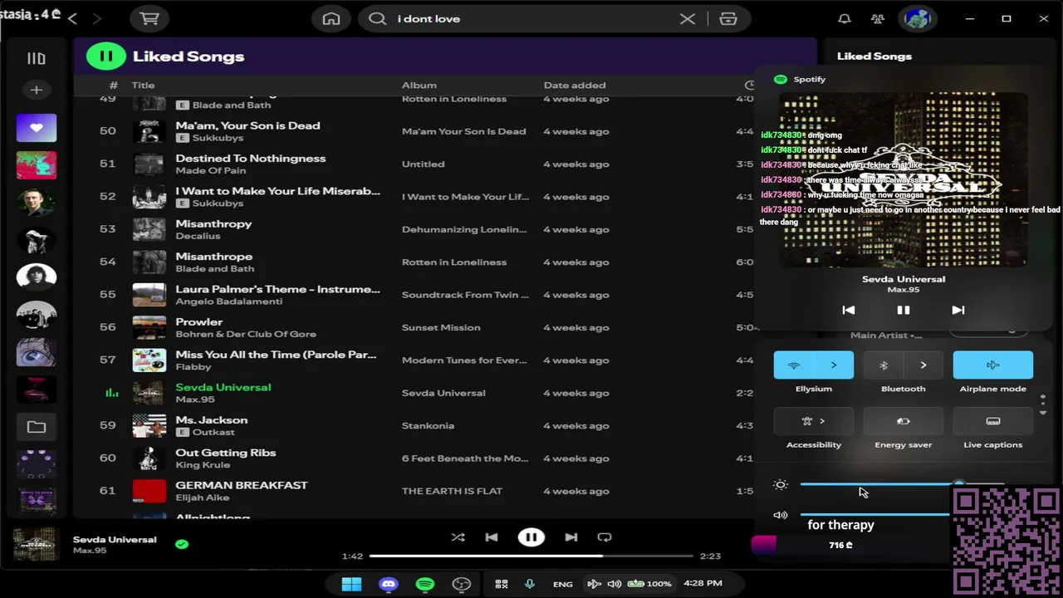Toggle repeat in the player bar
Screen dimensions: 1063x598
coord(605,537)
